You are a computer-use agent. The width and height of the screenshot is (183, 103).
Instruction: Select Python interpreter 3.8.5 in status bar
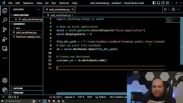pos(118,97)
